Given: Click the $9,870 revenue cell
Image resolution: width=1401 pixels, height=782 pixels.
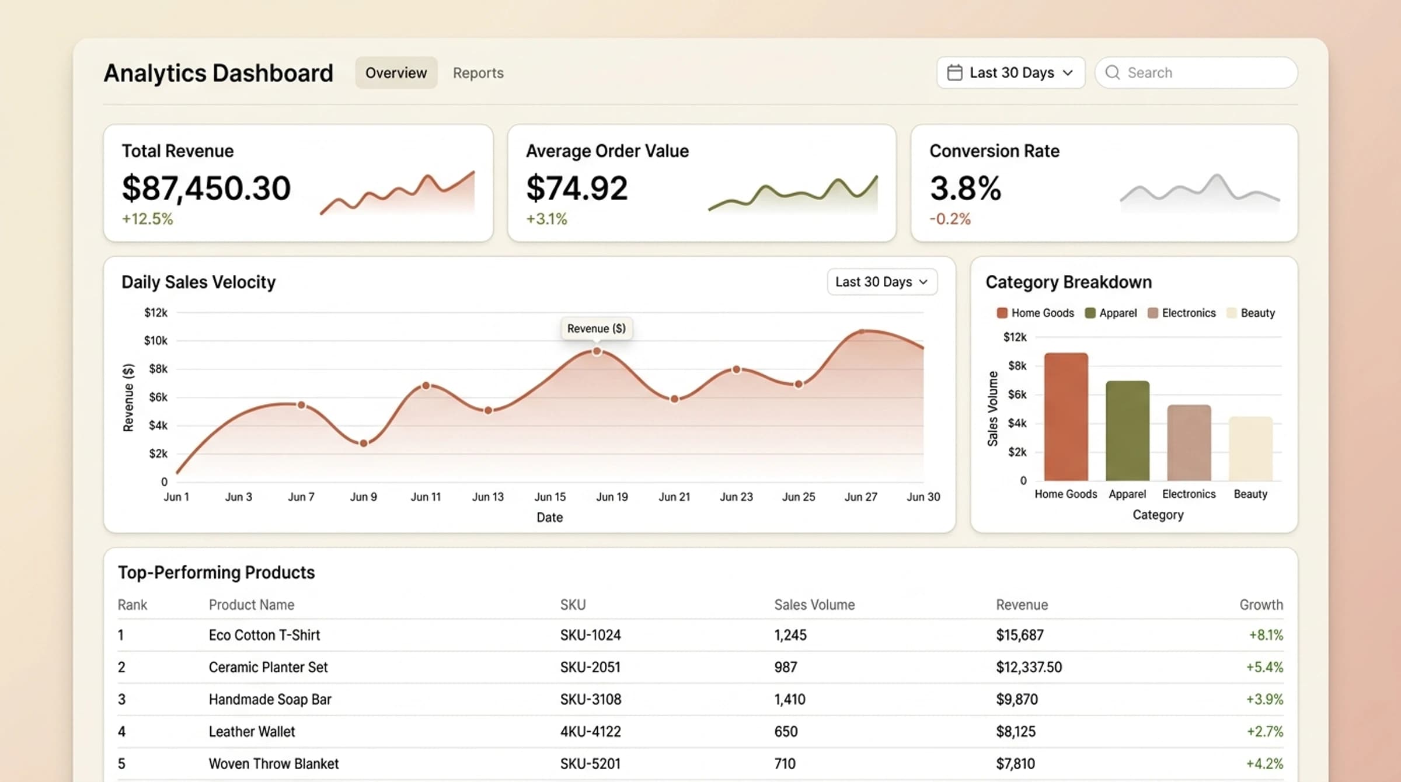Looking at the screenshot, I should 1017,699.
